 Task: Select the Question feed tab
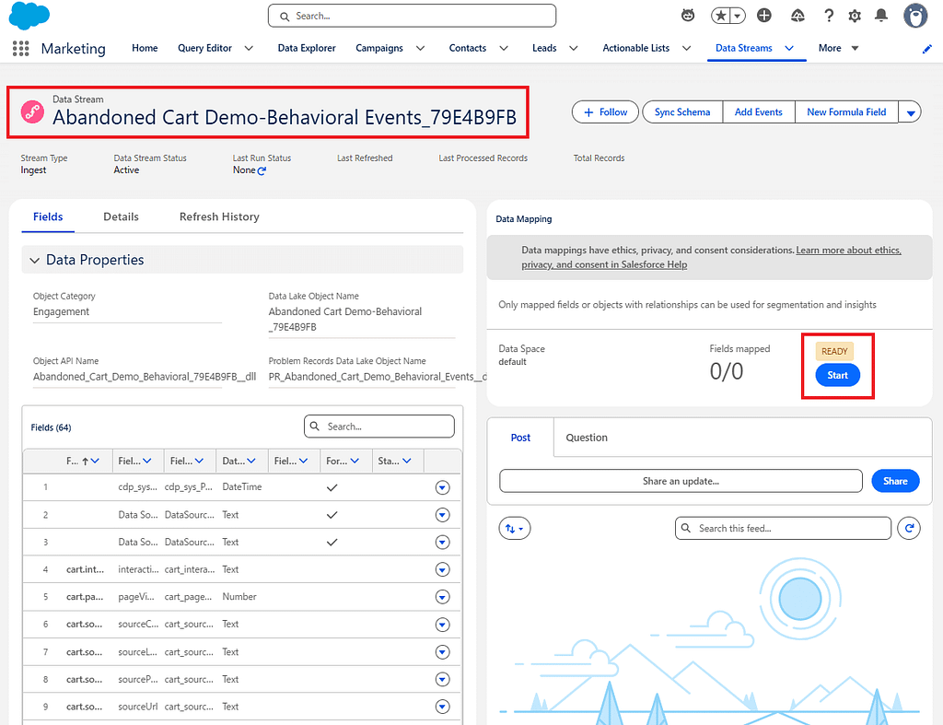tap(587, 438)
